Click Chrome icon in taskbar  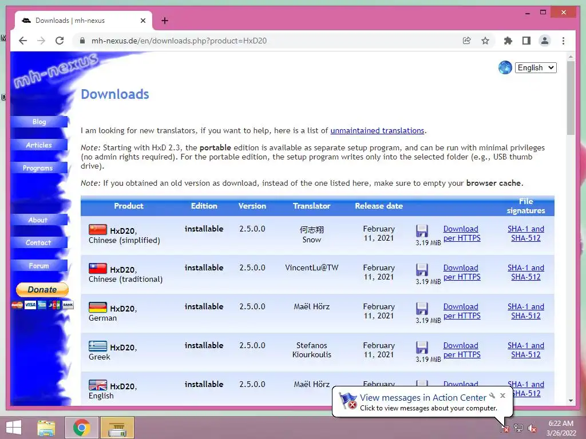(81, 428)
